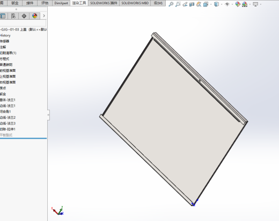Screen dimensions: 279x221
Task: Open the 评估 ribbon tab
Action: (x=45, y=3)
